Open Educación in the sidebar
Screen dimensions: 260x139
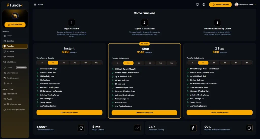pyautogui.click(x=15, y=62)
